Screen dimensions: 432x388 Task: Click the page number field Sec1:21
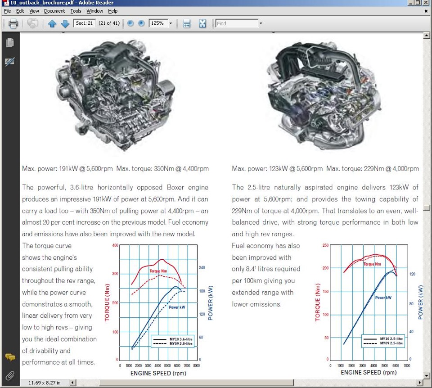point(84,23)
